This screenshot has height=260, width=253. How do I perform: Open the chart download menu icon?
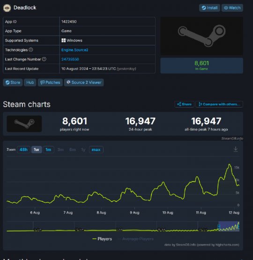pos(236,149)
